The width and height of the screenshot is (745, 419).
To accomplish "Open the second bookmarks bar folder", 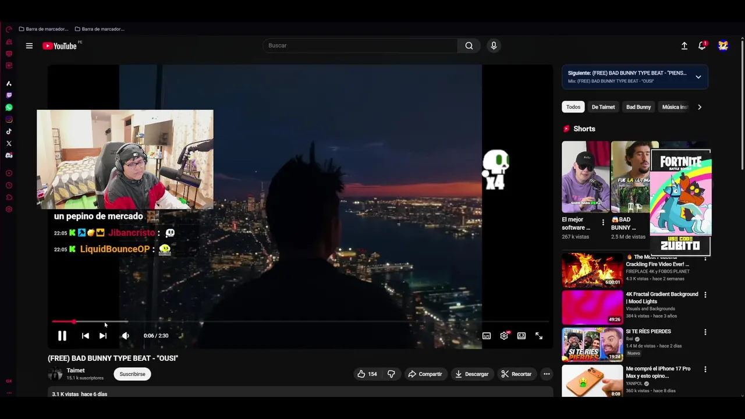I will pos(100,29).
